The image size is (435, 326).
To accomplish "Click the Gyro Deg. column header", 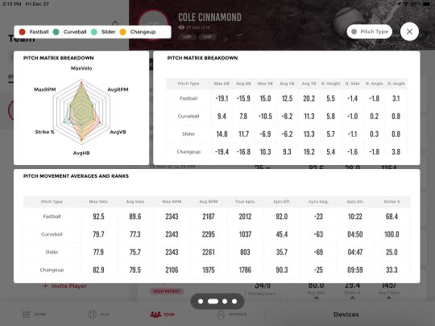I will point(318,201).
